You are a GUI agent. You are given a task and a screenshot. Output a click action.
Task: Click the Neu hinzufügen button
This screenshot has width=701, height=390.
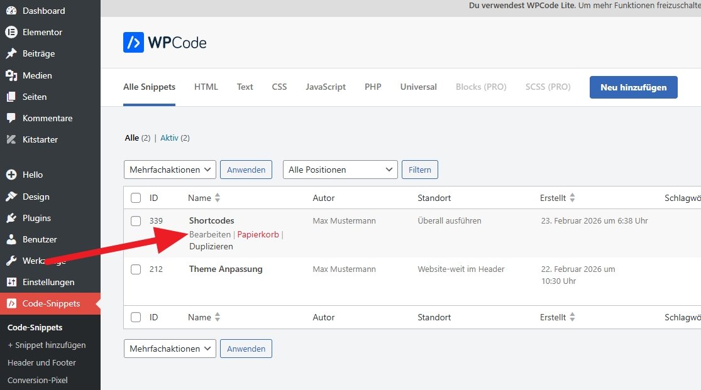[633, 87]
